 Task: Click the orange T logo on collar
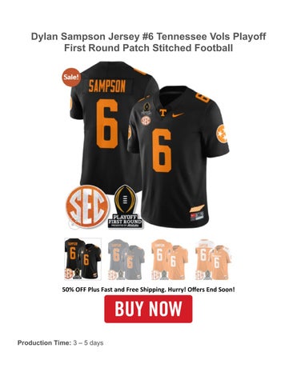[163, 113]
